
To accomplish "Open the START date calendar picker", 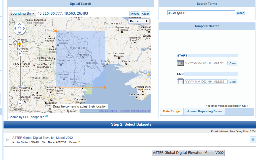I will point(180,63).
